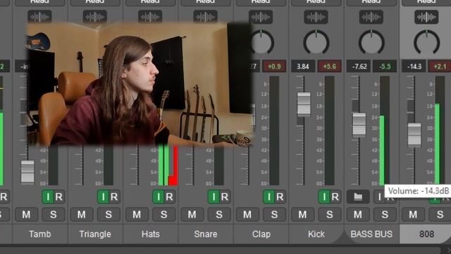Mute the BASS BUS channel

(357, 214)
